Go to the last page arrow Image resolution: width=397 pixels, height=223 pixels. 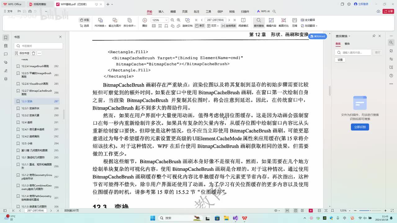point(234,20)
